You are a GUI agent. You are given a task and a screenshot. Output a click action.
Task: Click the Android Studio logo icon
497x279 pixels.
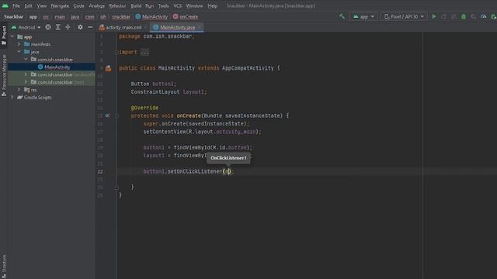(5, 5)
